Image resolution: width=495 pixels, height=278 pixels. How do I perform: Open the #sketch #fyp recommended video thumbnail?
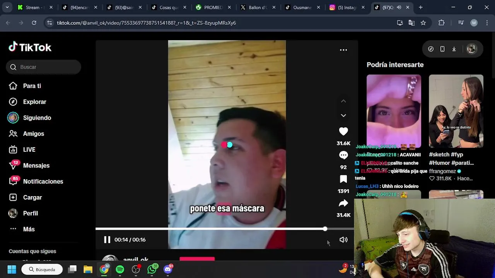click(x=456, y=111)
